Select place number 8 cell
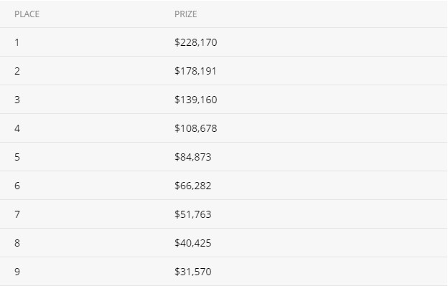Viewport: 448px width, 286px height. [17, 243]
